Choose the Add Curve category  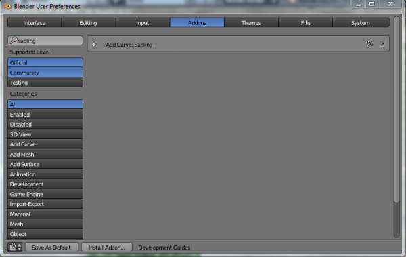tap(45, 144)
